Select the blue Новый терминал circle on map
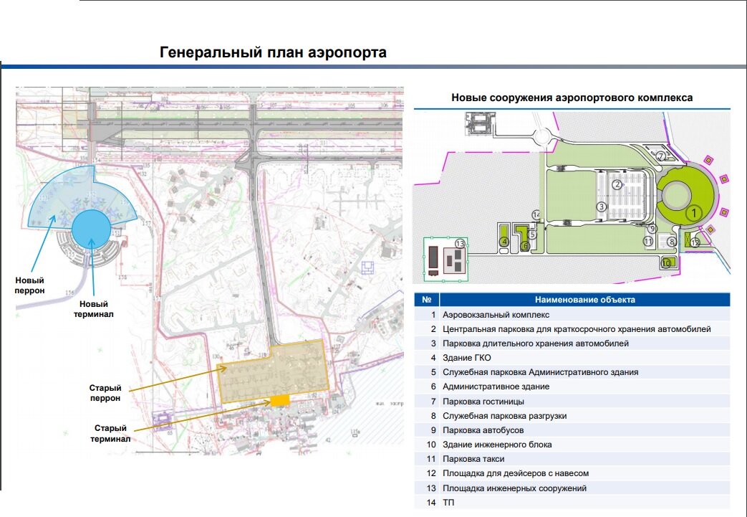This screenshot has width=747, height=517. pos(91,226)
